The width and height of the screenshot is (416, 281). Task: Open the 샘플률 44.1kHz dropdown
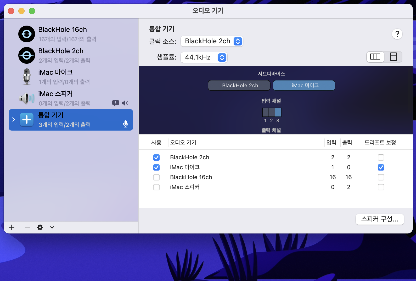pos(204,57)
